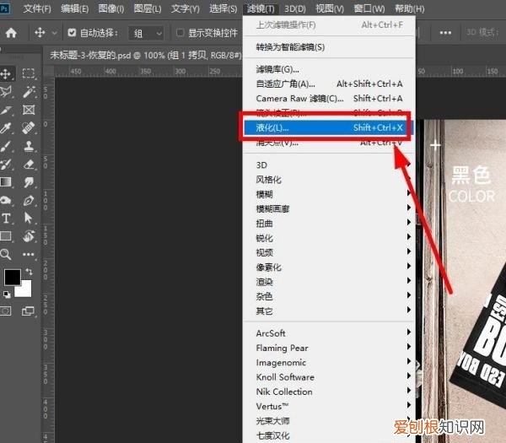
Task: Click the move tool preset icon in options bar
Action: (x=40, y=33)
